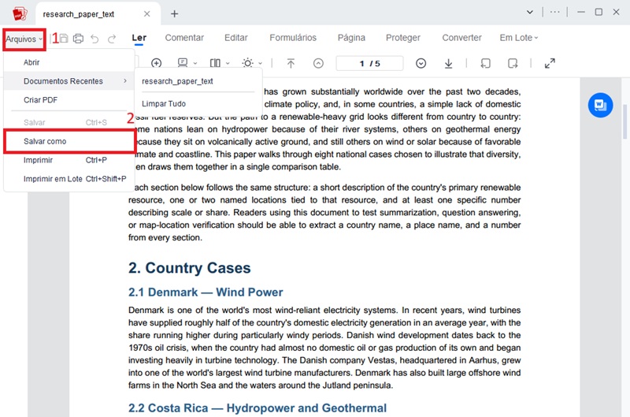
Task: Choose Imprimir em Lote option
Action: click(69, 179)
